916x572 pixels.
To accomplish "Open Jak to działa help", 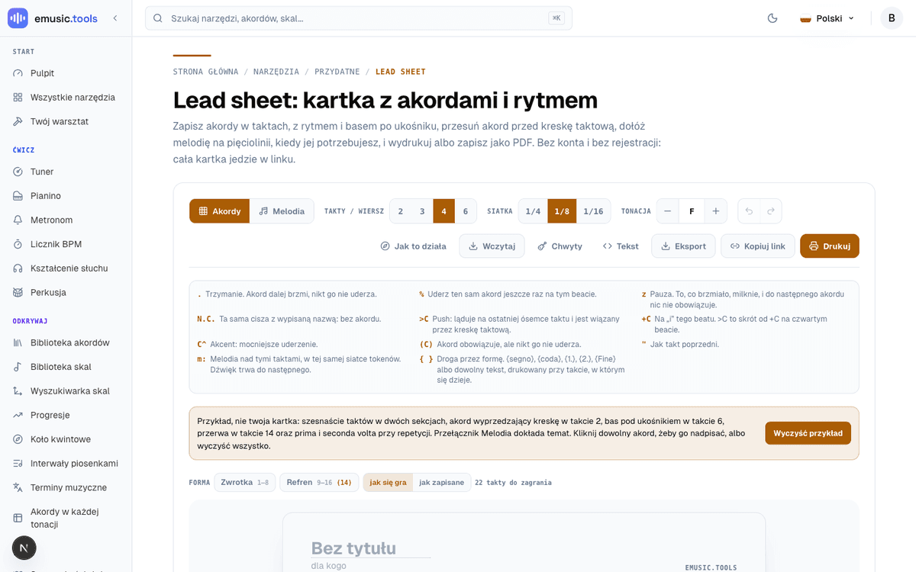I will point(413,246).
